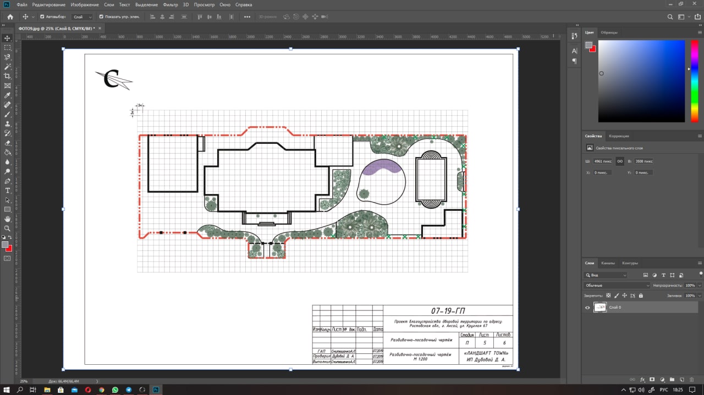Select the Paint Bucket tool

(7, 152)
